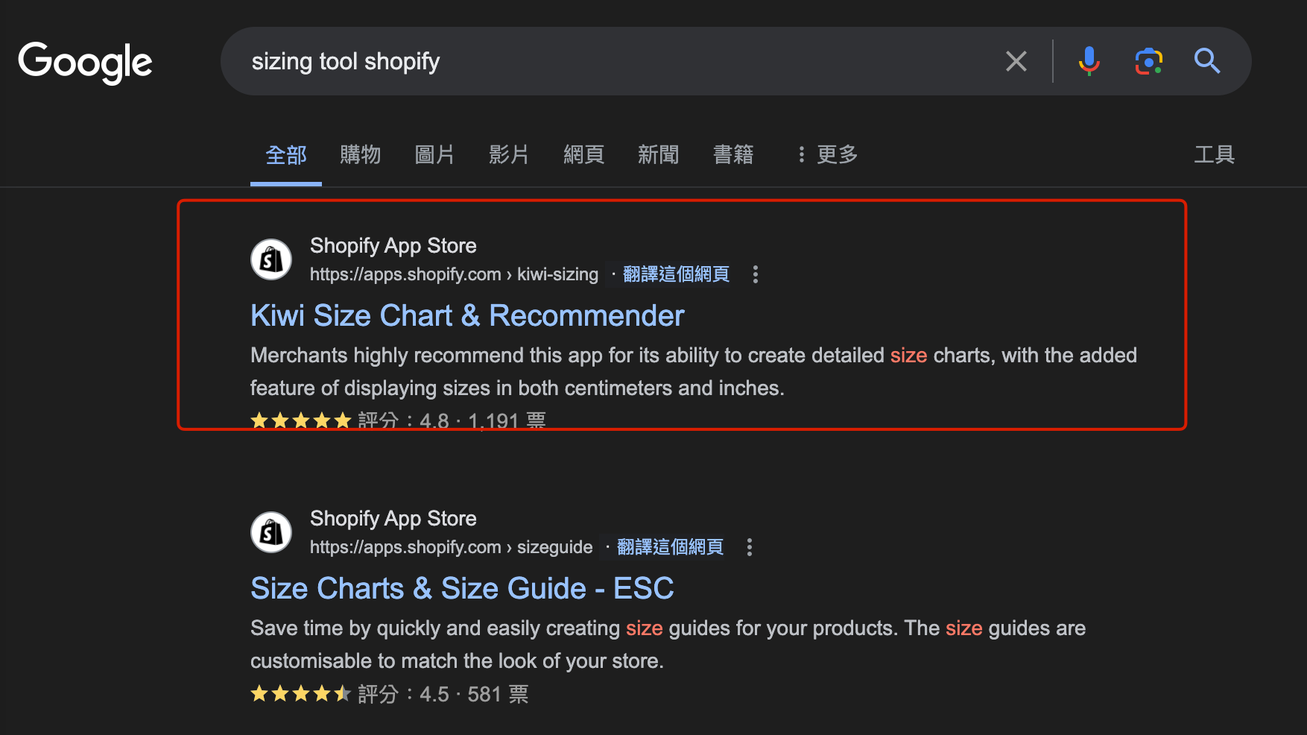This screenshot has height=735, width=1307.
Task: Click Shopify favicon of sizeguide result
Action: [271, 532]
